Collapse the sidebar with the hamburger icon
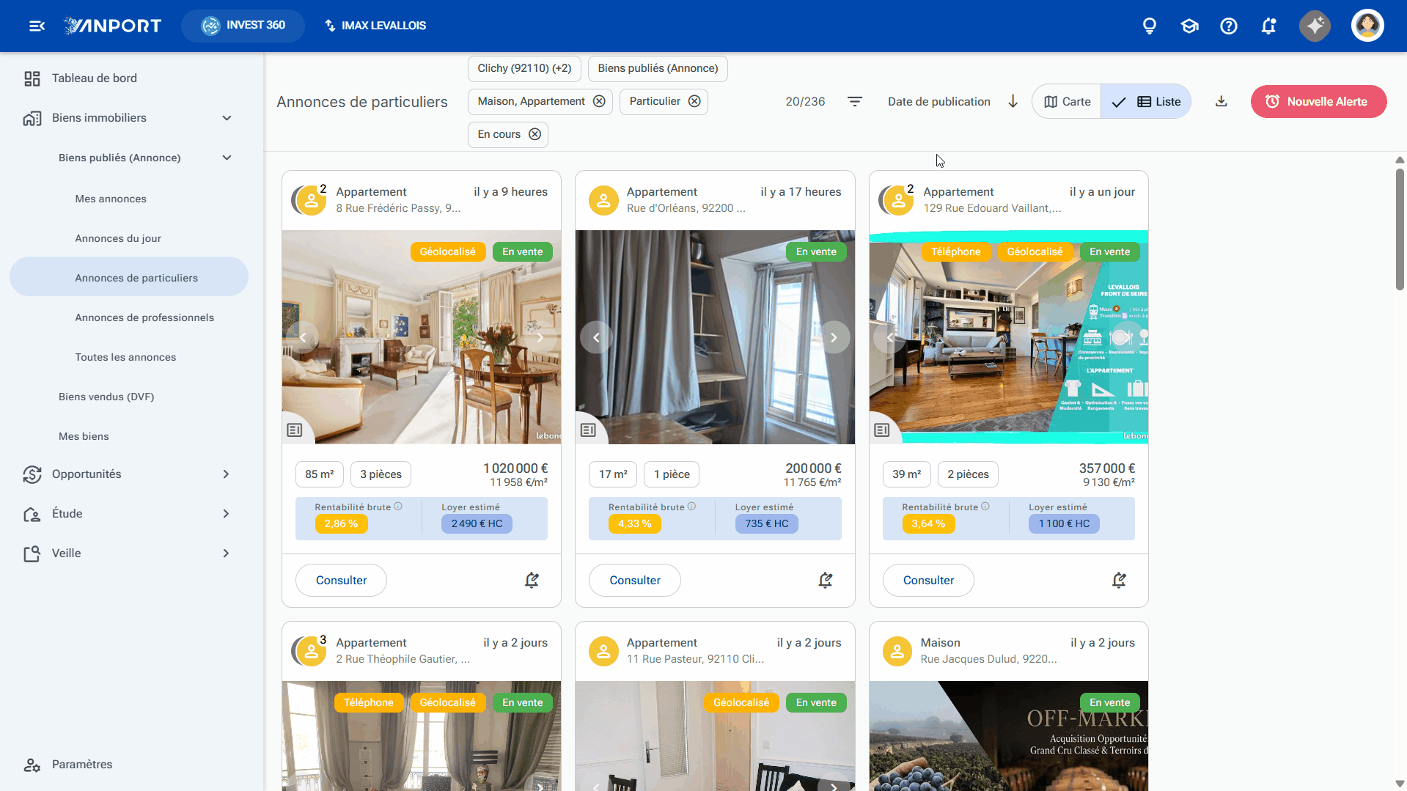Viewport: 1407px width, 791px height. coord(37,26)
